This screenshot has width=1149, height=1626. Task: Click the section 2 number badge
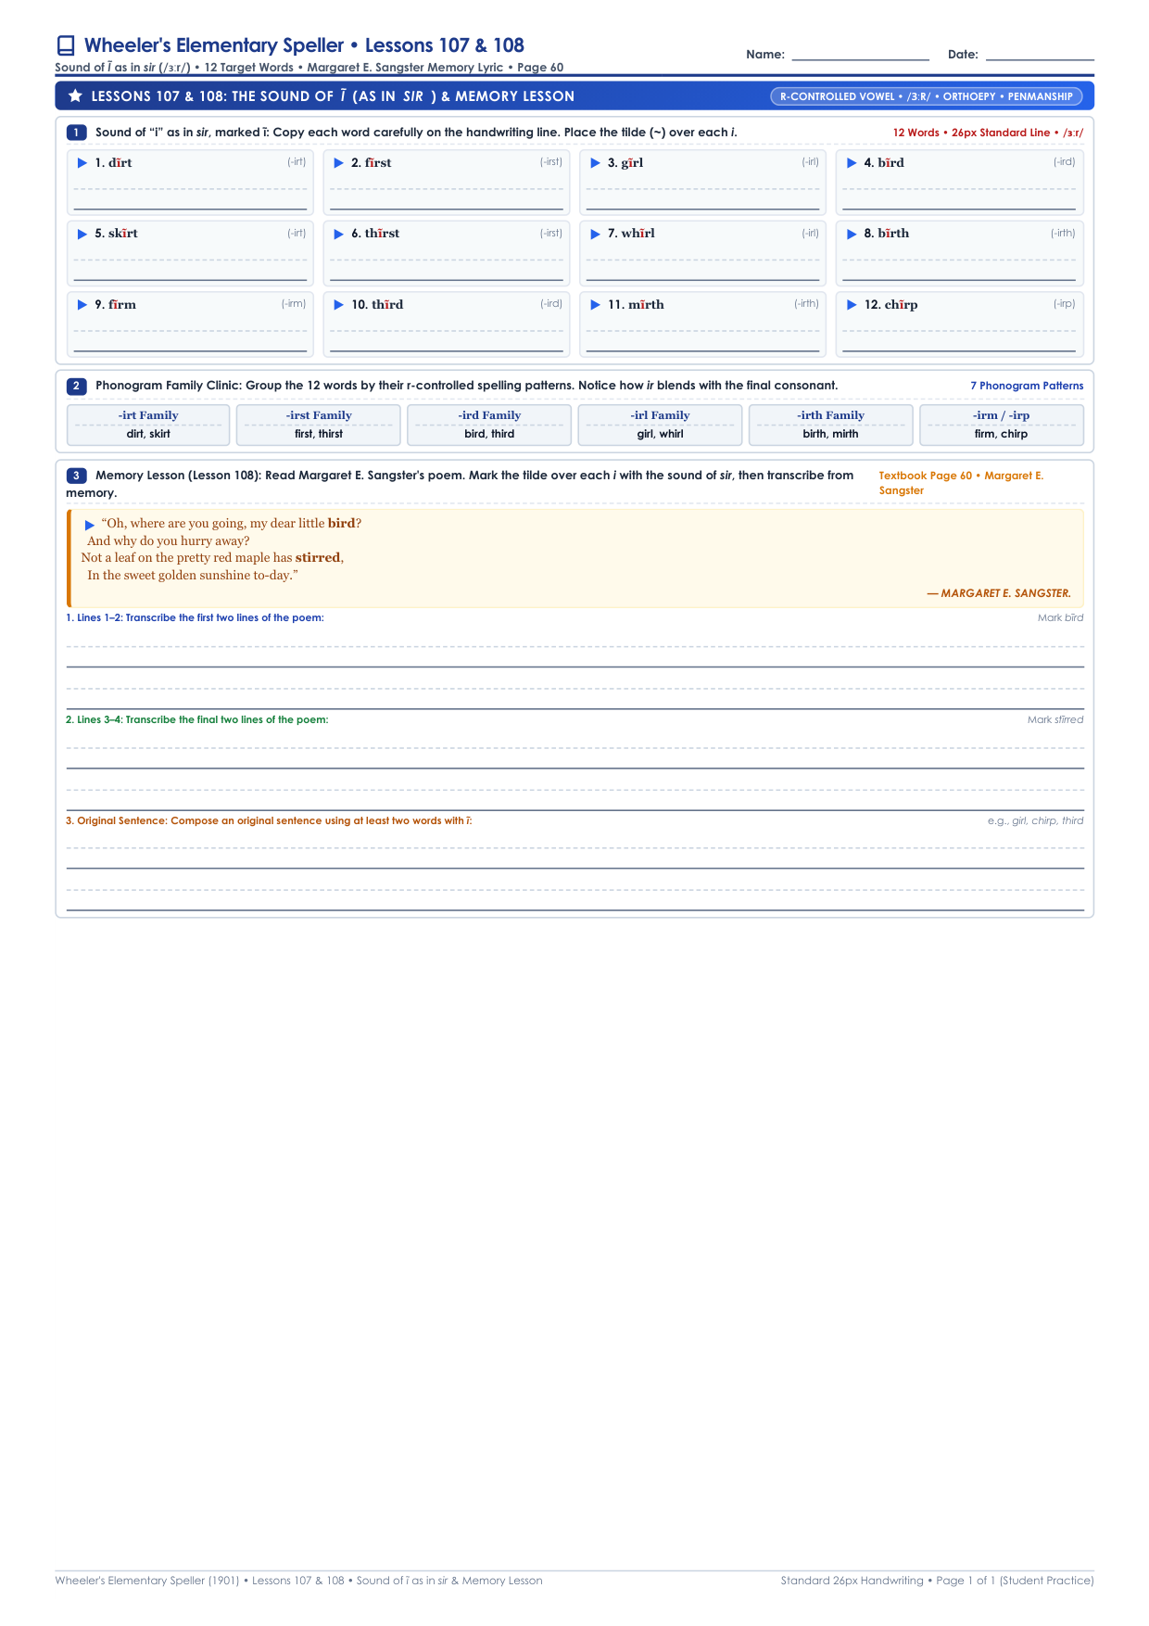[76, 386]
